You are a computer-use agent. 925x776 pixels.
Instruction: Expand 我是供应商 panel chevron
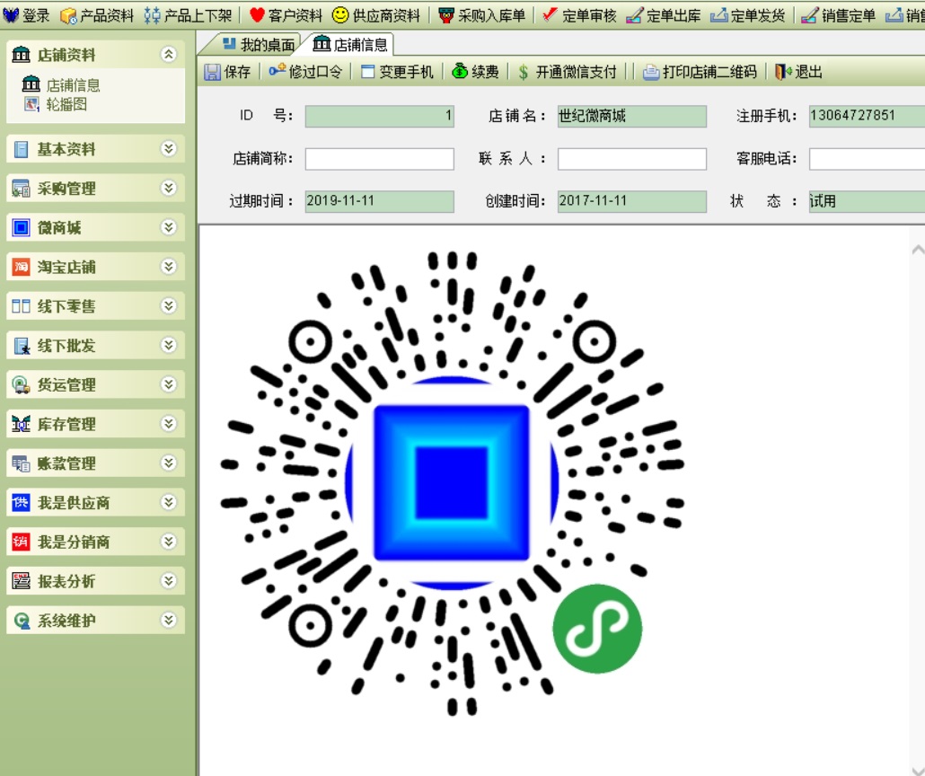point(169,502)
